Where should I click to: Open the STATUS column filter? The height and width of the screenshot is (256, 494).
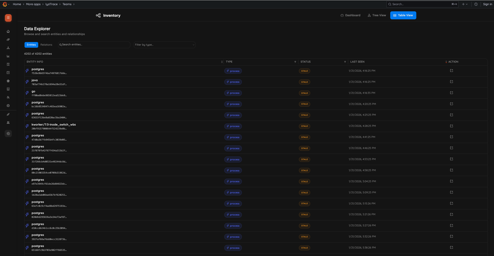point(345,62)
